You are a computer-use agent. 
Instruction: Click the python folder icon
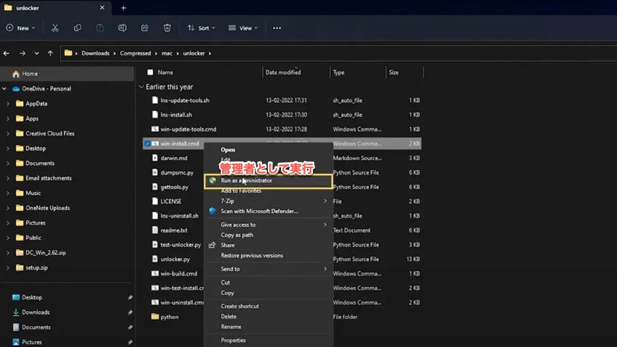coord(155,317)
